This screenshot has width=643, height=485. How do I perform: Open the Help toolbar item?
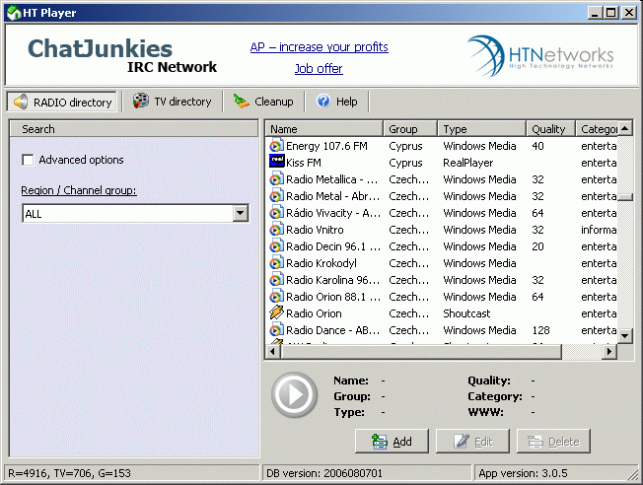click(337, 102)
